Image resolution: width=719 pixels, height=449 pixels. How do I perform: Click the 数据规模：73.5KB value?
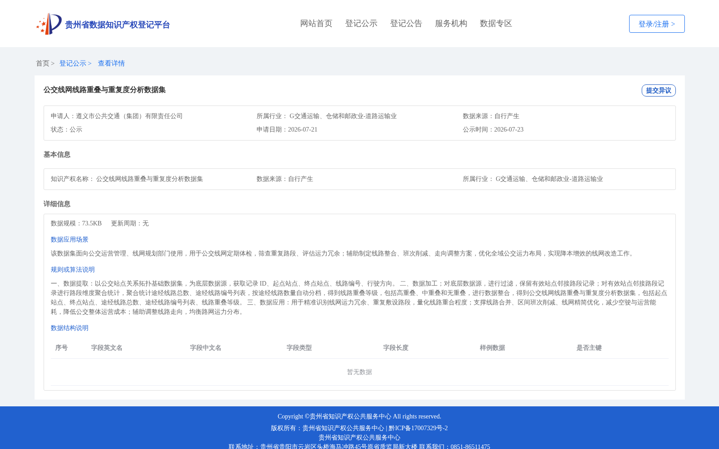(x=76, y=223)
